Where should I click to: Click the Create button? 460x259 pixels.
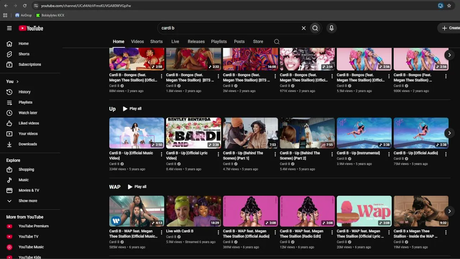[x=449, y=28]
